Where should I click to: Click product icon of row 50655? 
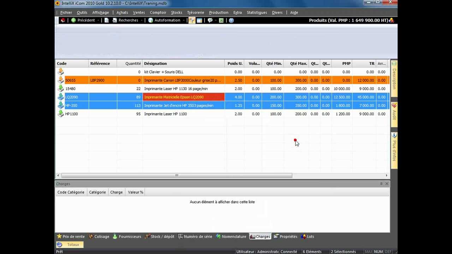tap(61, 80)
